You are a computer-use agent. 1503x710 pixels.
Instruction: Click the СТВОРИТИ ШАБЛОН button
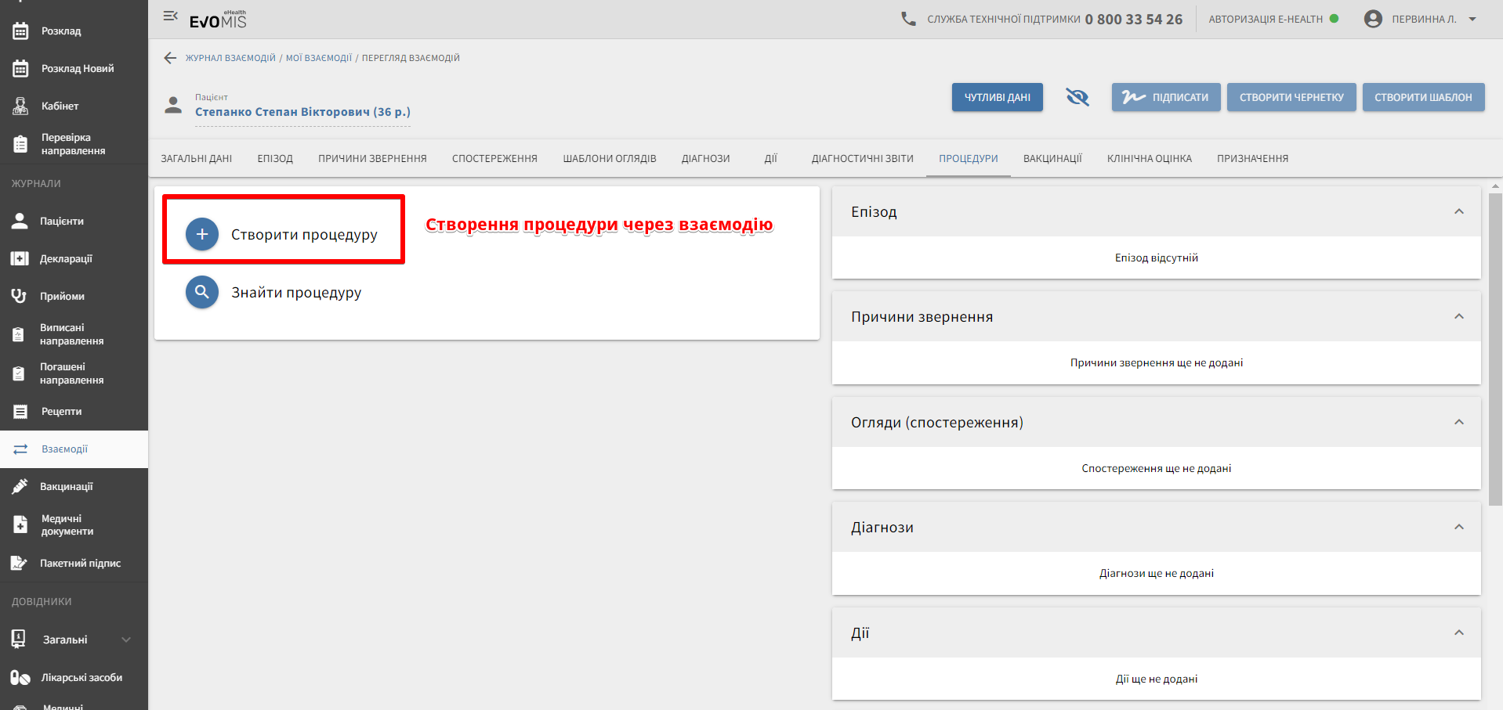click(x=1422, y=97)
